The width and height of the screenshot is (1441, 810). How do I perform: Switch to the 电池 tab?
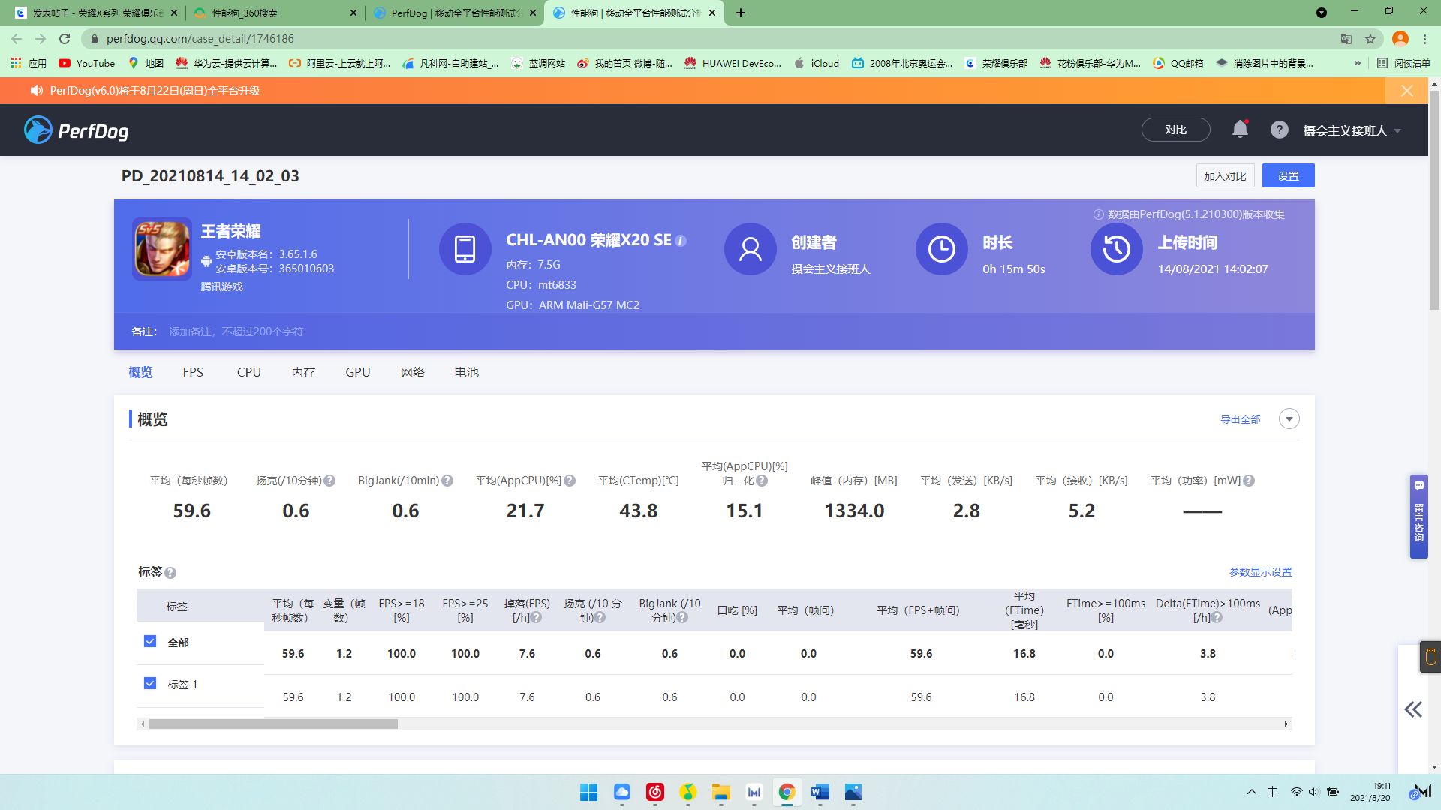(467, 372)
